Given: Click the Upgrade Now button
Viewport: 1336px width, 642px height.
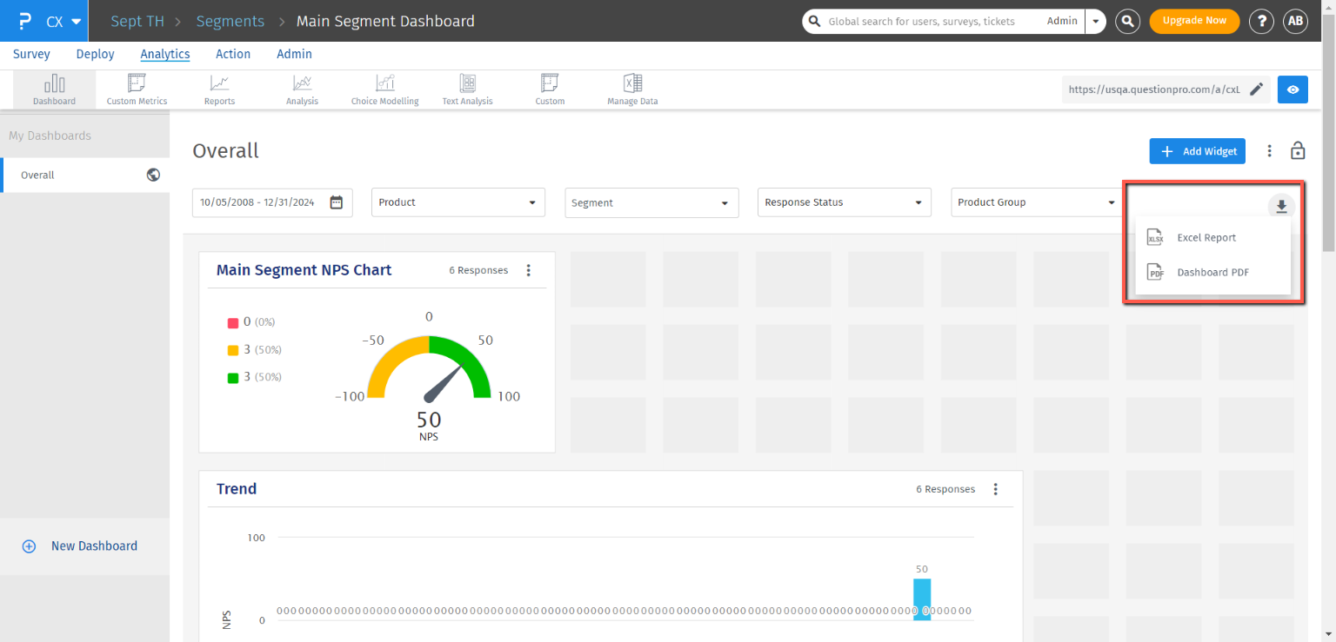Looking at the screenshot, I should click(x=1194, y=21).
